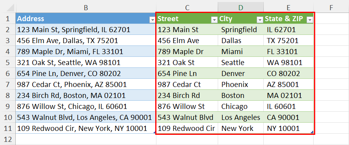
Task: Select row 9 header
Action: click(8, 106)
